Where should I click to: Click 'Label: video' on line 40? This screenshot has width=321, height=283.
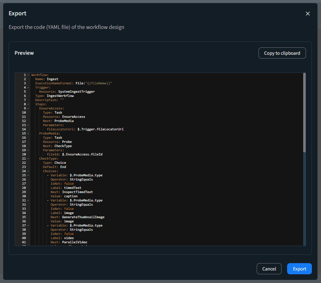62,238
